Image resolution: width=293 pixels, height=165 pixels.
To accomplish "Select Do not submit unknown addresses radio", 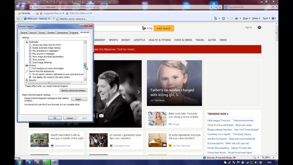I will [x=30, y=74].
